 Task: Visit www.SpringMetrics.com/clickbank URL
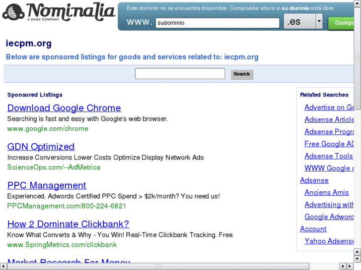[62, 245]
